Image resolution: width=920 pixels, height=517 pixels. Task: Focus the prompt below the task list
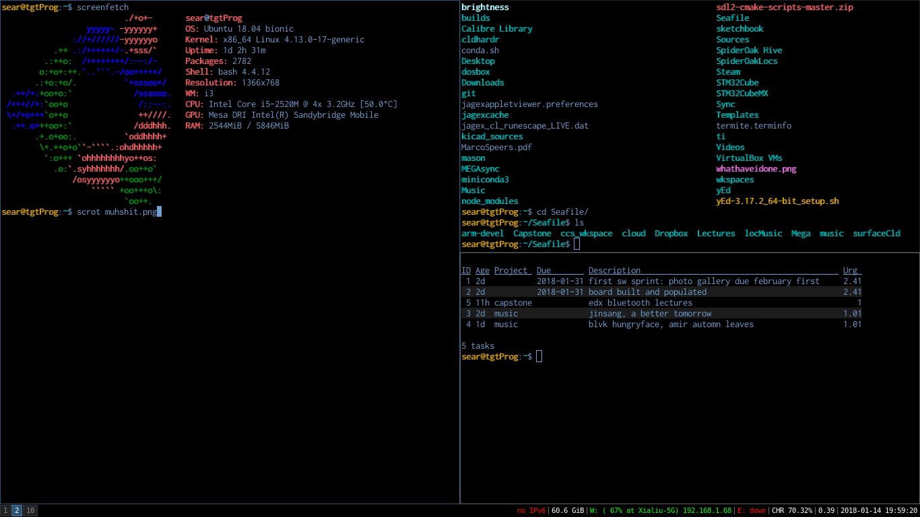pos(539,357)
